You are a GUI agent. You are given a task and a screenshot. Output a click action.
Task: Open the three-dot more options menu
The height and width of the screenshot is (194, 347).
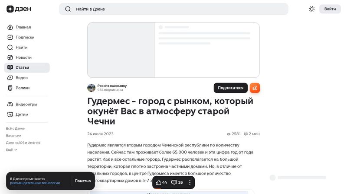190,182
